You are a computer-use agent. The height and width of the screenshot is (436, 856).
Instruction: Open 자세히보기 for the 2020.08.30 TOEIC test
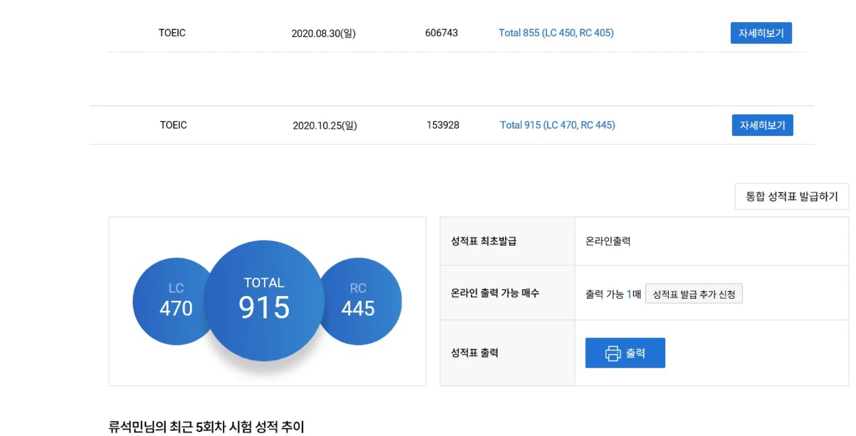click(761, 33)
